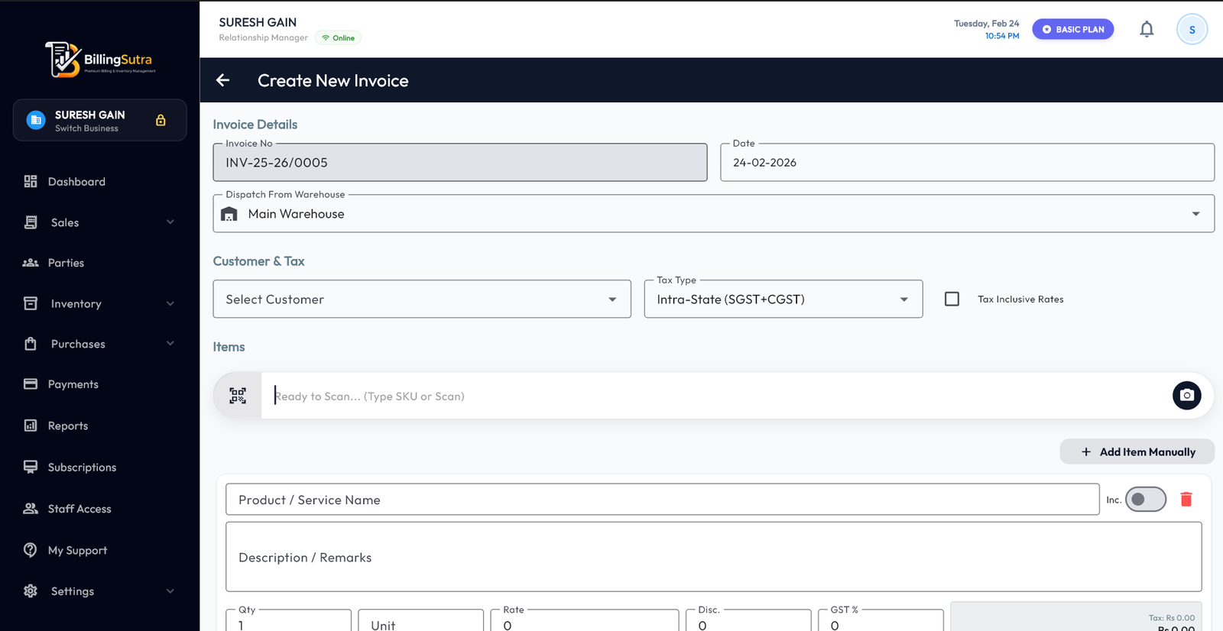
Task: Click the Description / Remarks field
Action: [x=714, y=557]
